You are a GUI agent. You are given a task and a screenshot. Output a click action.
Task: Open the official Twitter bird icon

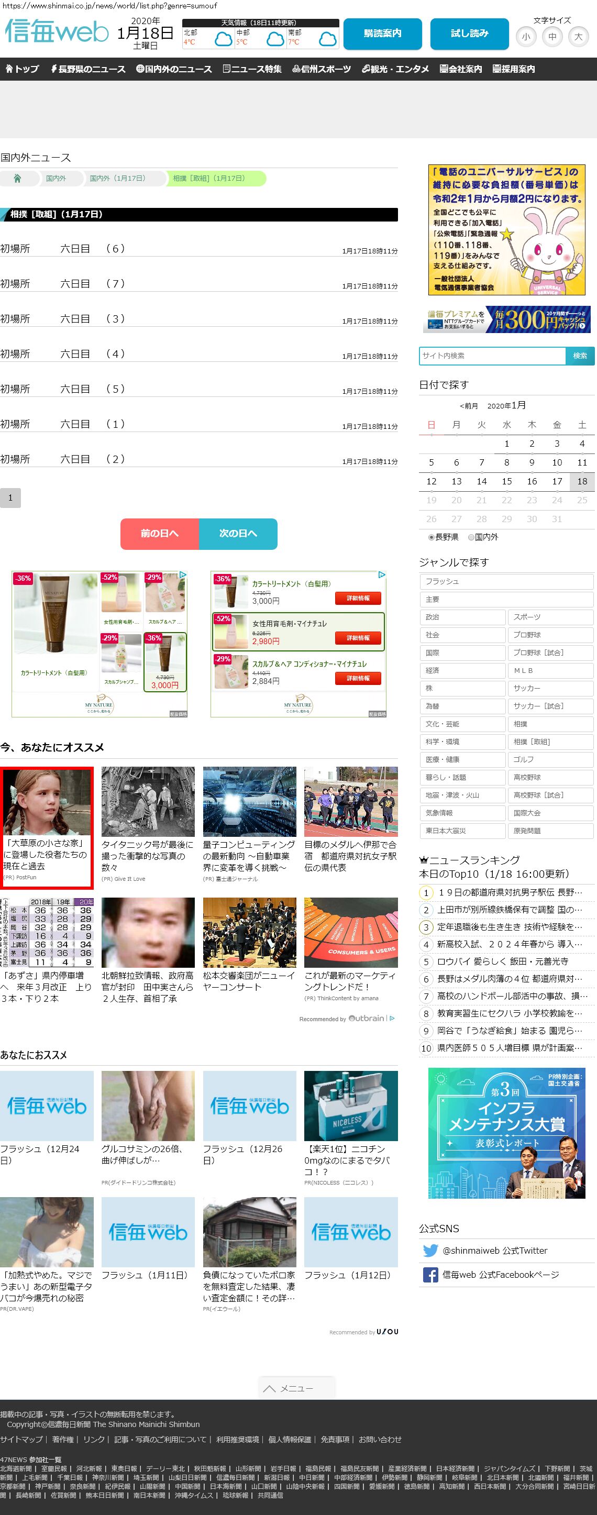pos(430,1251)
